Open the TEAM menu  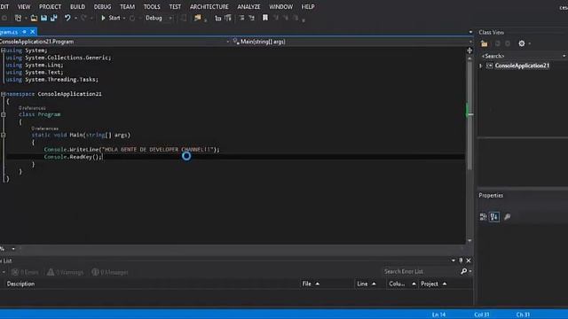(127, 6)
